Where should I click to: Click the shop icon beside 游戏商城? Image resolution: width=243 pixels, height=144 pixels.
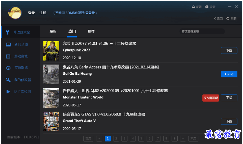click(8, 56)
